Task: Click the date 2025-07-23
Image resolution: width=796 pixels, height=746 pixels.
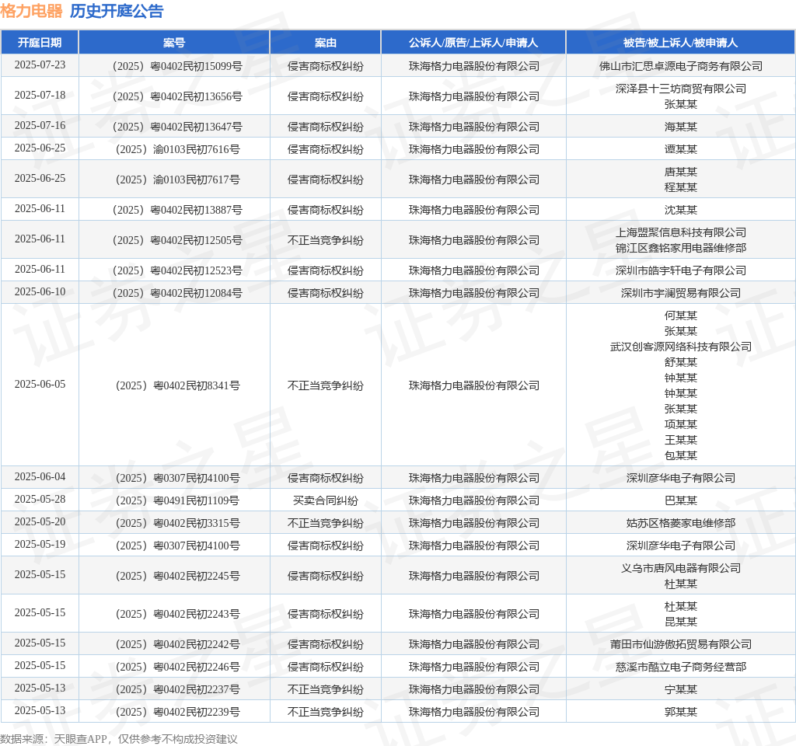Action: click(40, 65)
